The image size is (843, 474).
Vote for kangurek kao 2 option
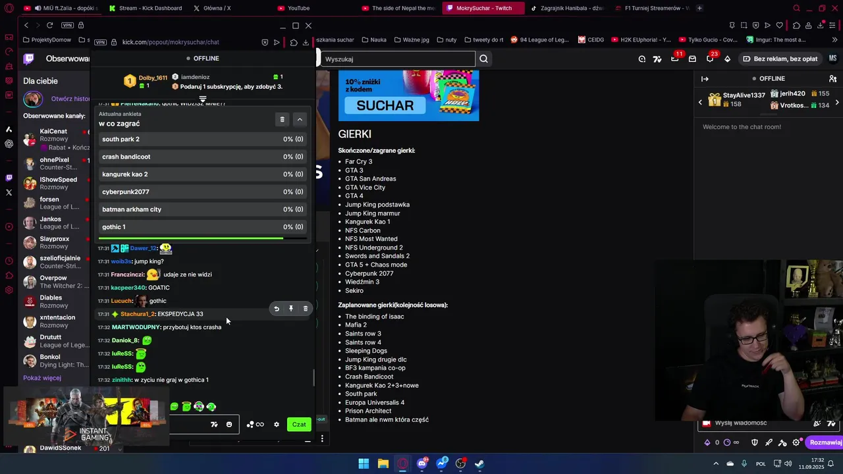(202, 174)
